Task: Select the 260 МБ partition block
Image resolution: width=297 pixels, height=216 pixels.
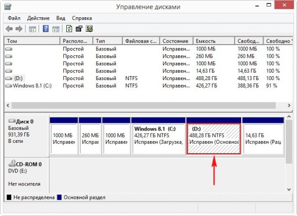Action: click(90, 136)
